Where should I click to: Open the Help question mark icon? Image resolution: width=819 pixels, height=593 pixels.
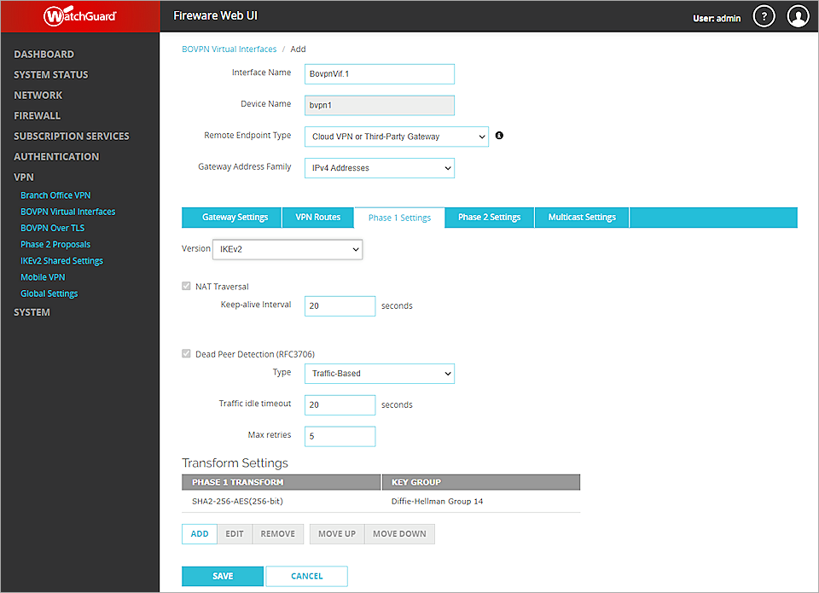tap(764, 15)
